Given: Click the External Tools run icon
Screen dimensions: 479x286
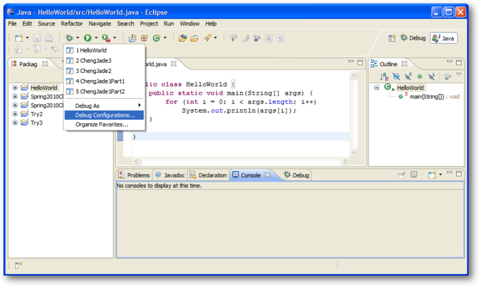Looking at the screenshot, I should 106,38.
